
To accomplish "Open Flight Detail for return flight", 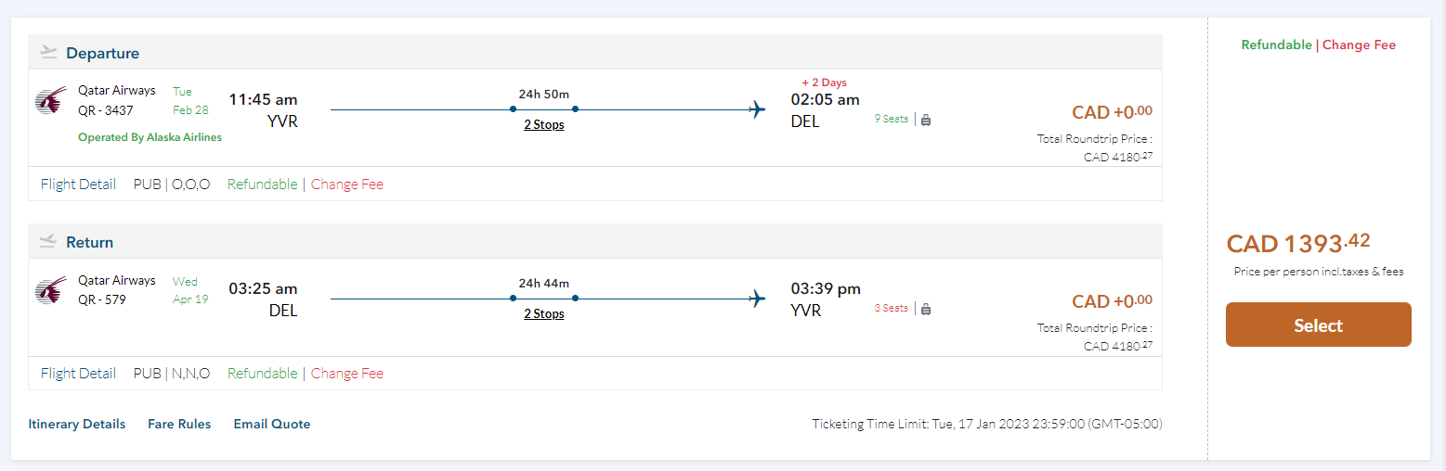I will 78,374.
